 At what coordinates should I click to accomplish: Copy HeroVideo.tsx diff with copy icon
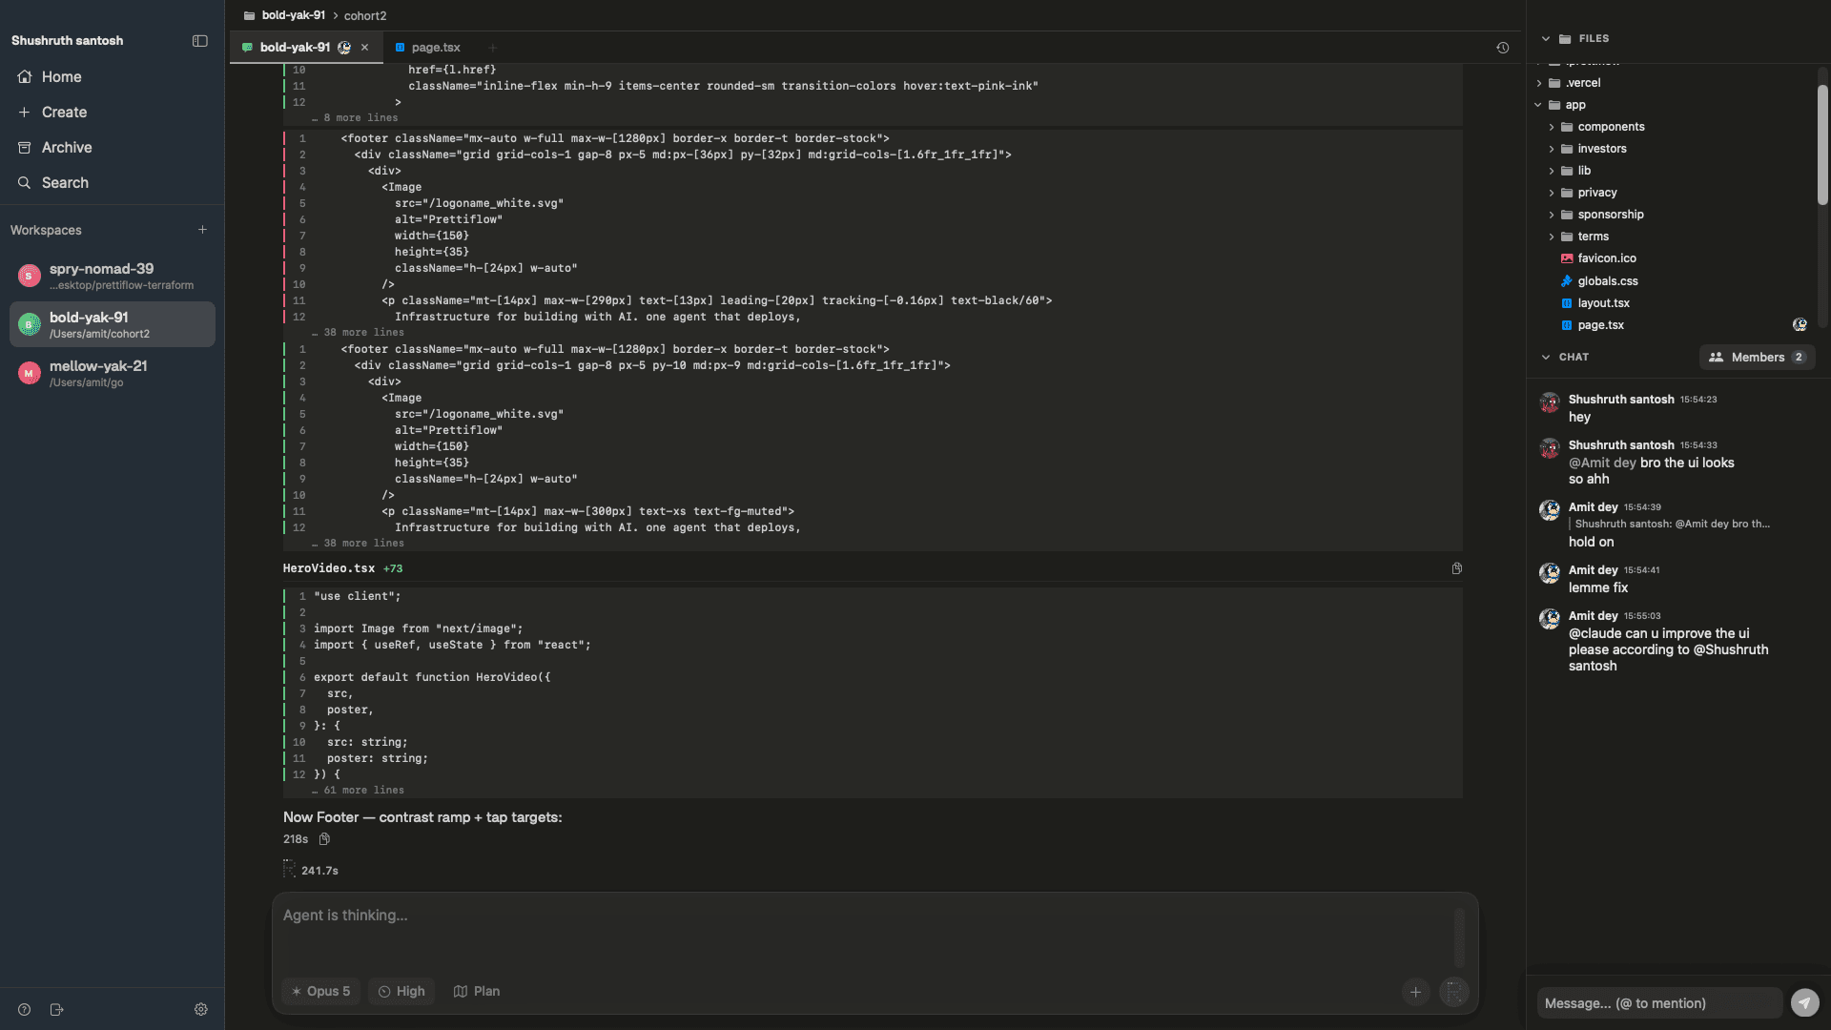(x=1456, y=568)
